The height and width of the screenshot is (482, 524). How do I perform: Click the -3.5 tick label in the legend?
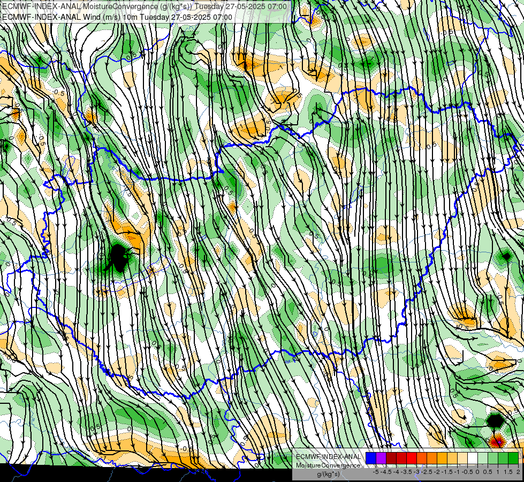(x=406, y=472)
